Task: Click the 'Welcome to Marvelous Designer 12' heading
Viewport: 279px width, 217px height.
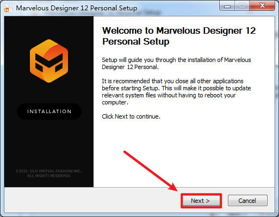Action: (179, 36)
